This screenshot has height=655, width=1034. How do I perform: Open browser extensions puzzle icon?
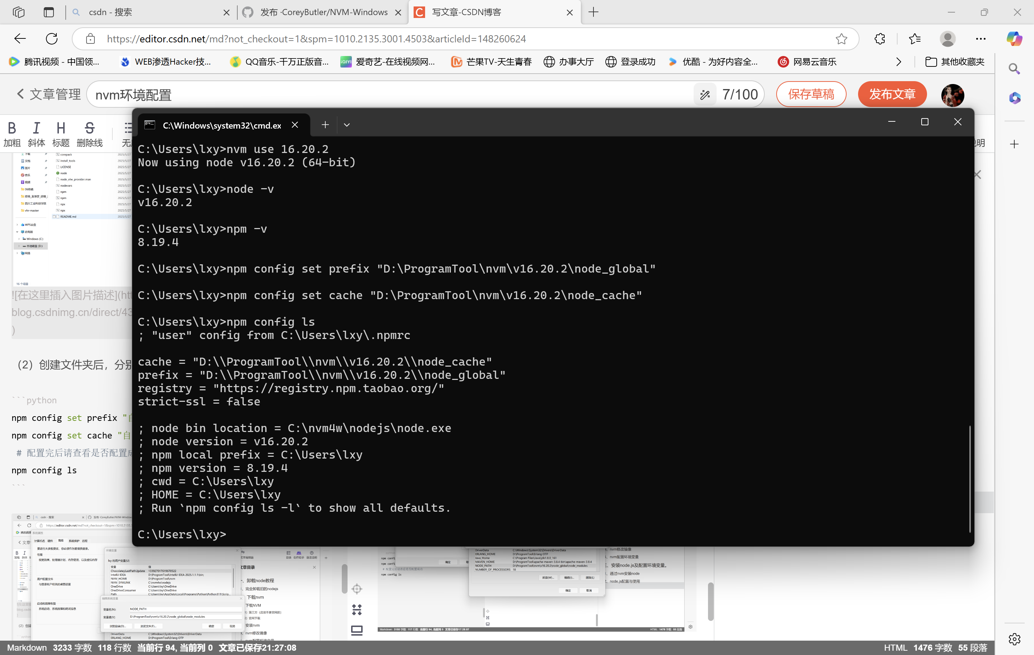point(880,39)
